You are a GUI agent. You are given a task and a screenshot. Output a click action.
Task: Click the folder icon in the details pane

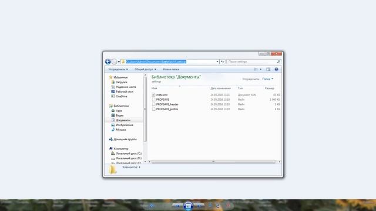(112, 169)
